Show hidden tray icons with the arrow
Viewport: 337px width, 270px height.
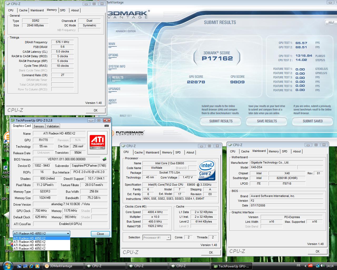point(305,266)
